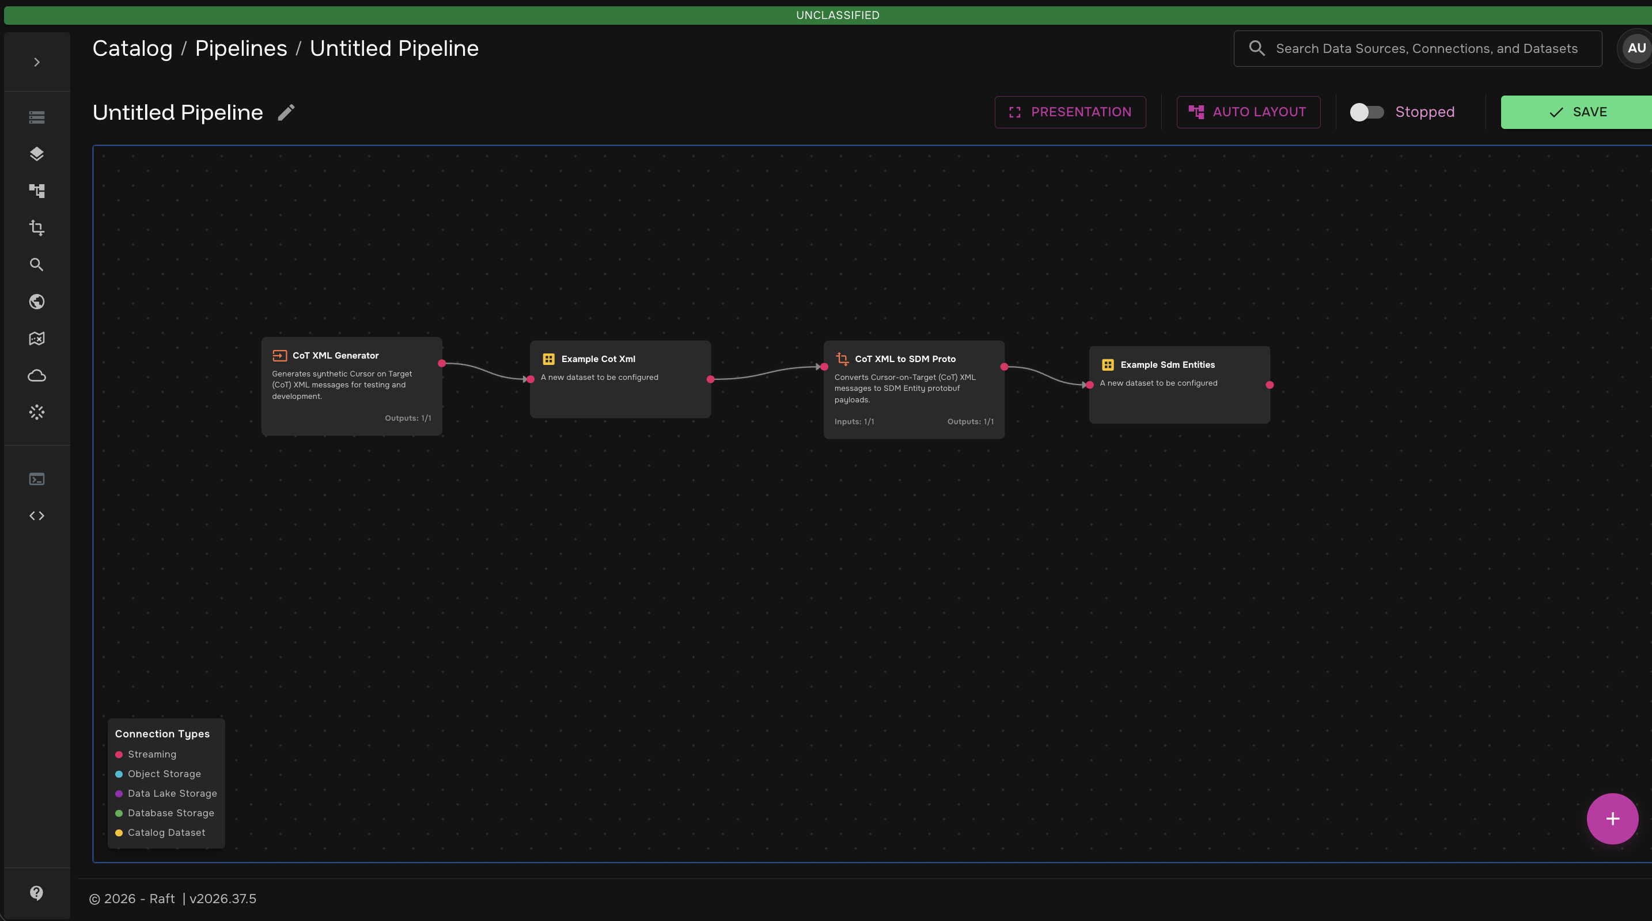The width and height of the screenshot is (1652, 921).
Task: Click the Example Cot Xml dataset icon
Action: [548, 359]
